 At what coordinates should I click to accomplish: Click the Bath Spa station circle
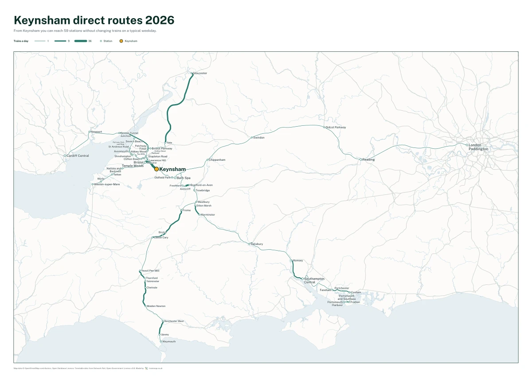point(175,178)
